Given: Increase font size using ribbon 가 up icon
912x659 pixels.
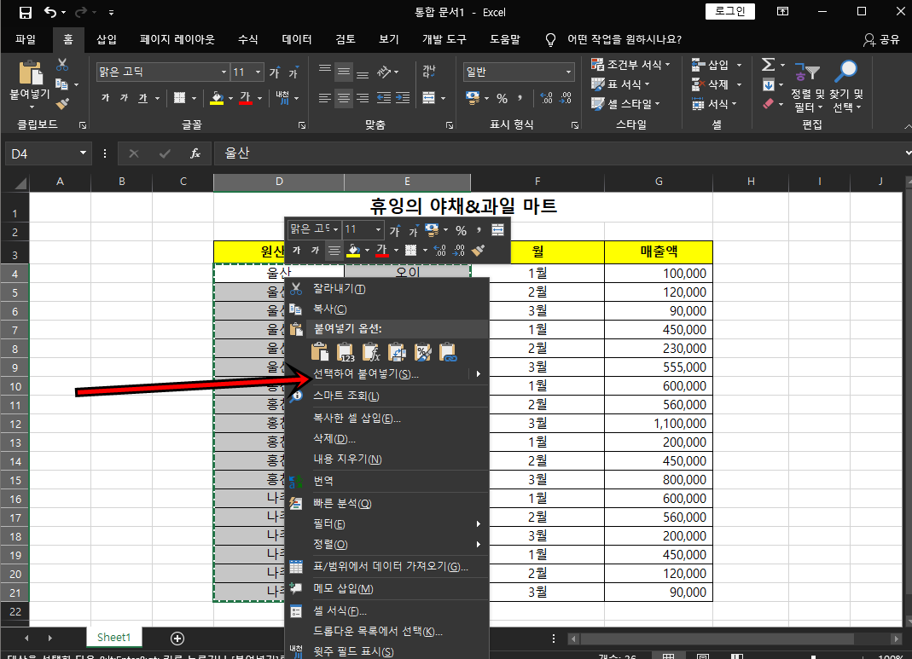Looking at the screenshot, I should click(x=275, y=72).
